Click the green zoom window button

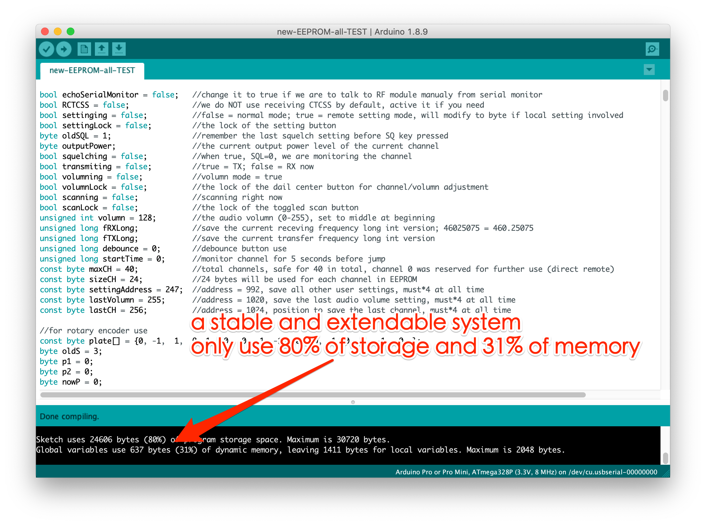(71, 31)
